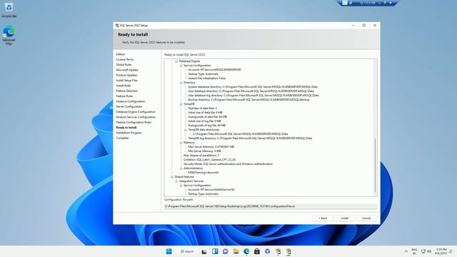Click the Configuration file path field
This screenshot has height=257, width=457.
click(x=271, y=206)
